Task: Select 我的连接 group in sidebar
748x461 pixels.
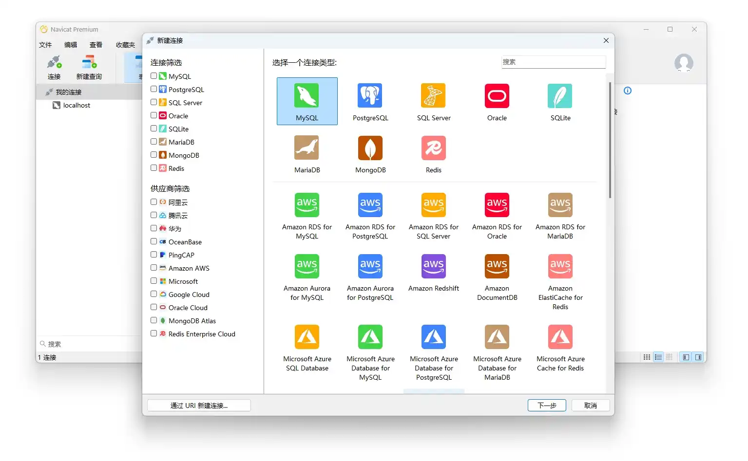Action: pos(89,92)
